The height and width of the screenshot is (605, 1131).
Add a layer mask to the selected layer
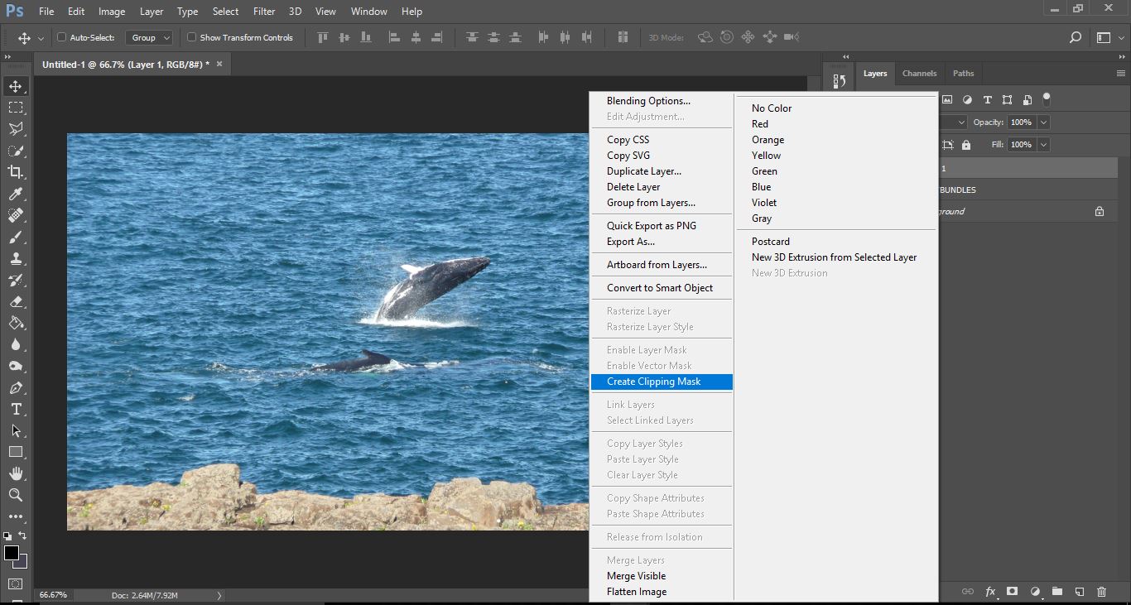[1012, 592]
